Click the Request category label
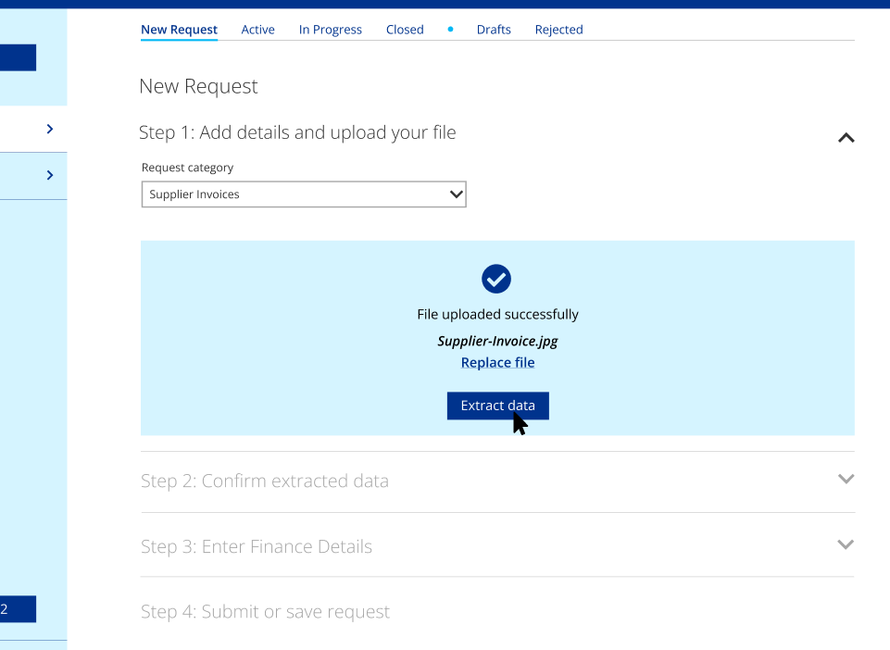Viewport: 890px width, 650px height. [187, 168]
